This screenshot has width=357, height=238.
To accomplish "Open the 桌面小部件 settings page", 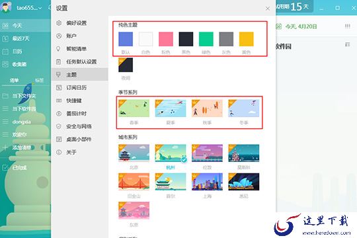I will coord(79,139).
